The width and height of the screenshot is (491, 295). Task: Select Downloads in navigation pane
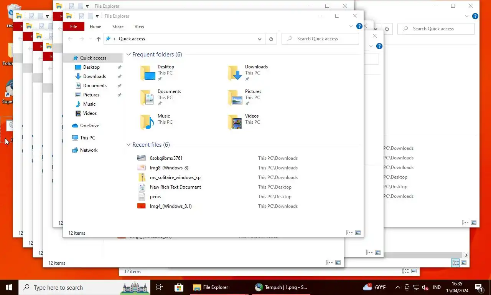[x=94, y=76]
